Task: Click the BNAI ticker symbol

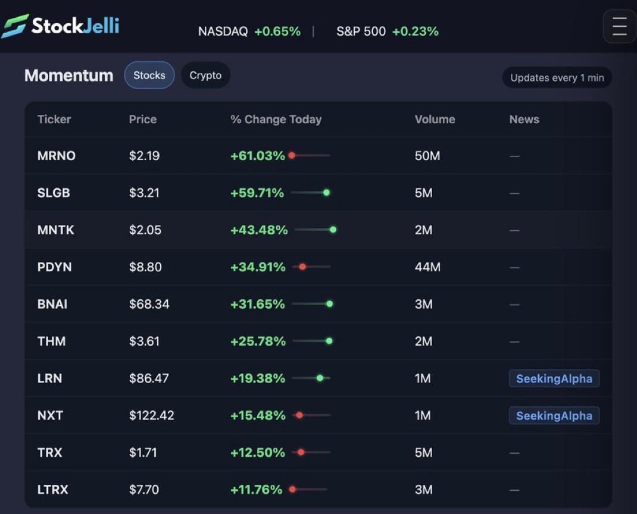Action: (52, 304)
